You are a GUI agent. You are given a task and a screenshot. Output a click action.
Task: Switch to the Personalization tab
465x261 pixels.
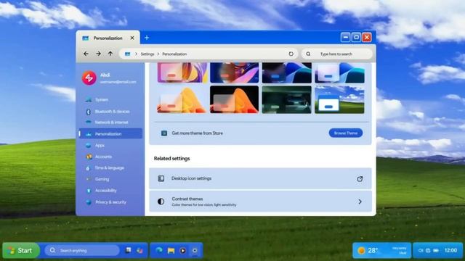click(x=108, y=38)
